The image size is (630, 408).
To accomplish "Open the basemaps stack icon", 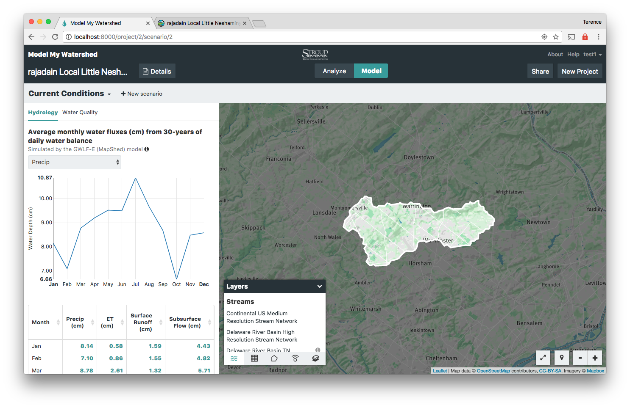I will coord(315,358).
